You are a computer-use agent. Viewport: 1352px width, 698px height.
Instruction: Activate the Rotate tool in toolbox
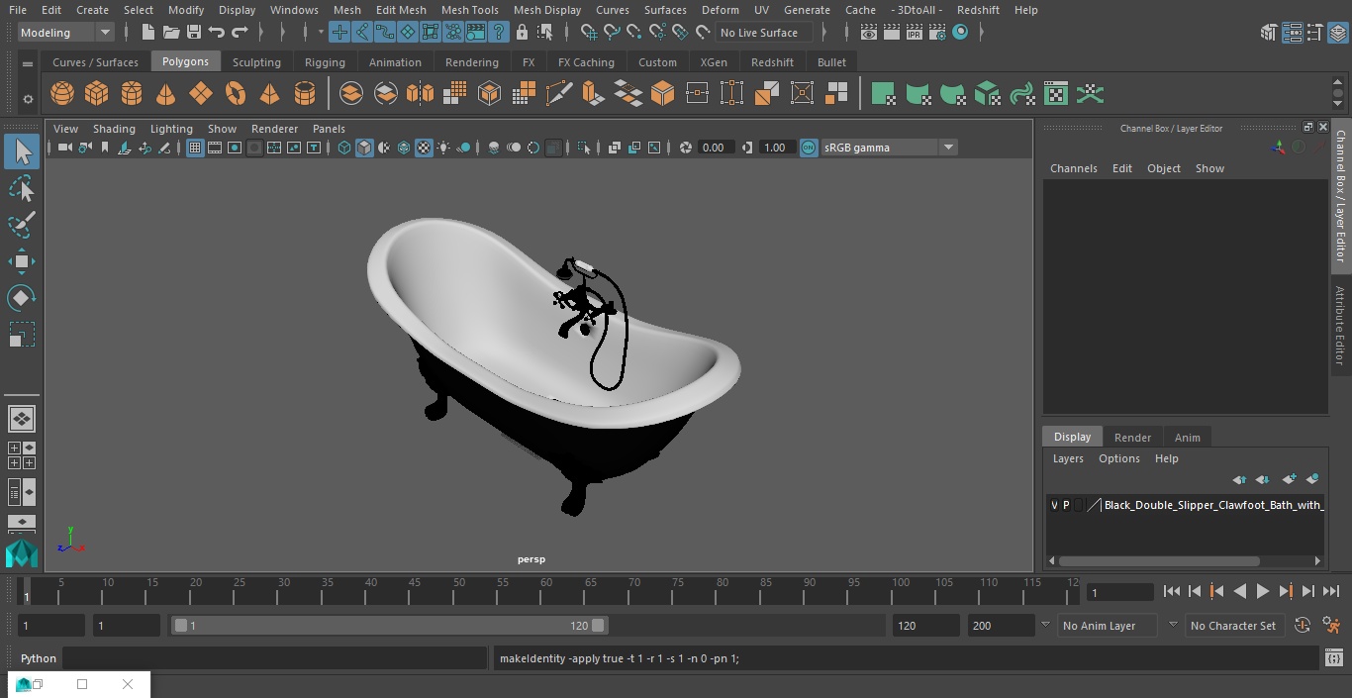22,298
